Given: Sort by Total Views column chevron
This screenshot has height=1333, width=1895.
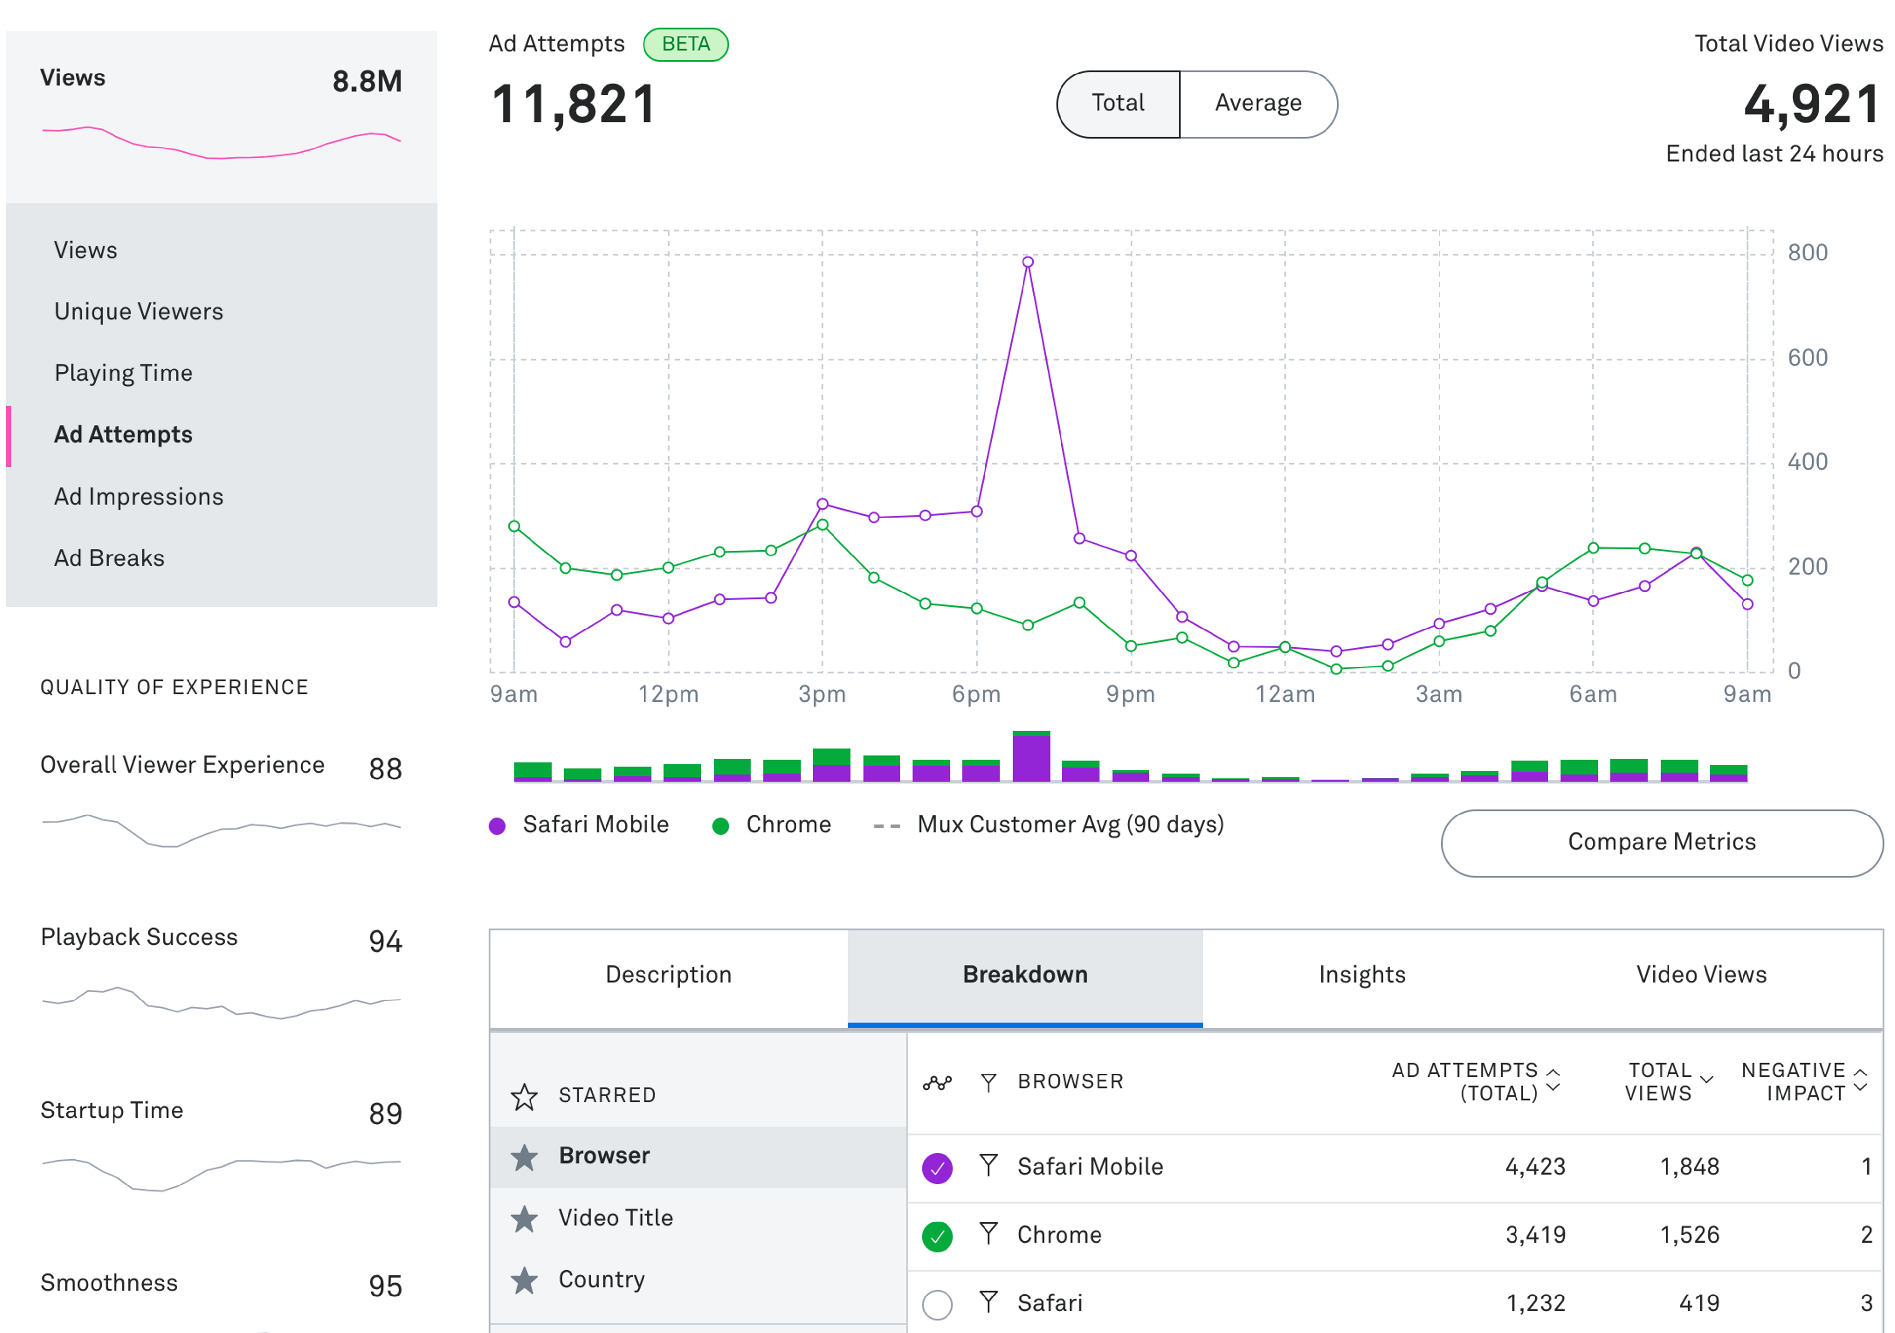Looking at the screenshot, I should (1707, 1080).
